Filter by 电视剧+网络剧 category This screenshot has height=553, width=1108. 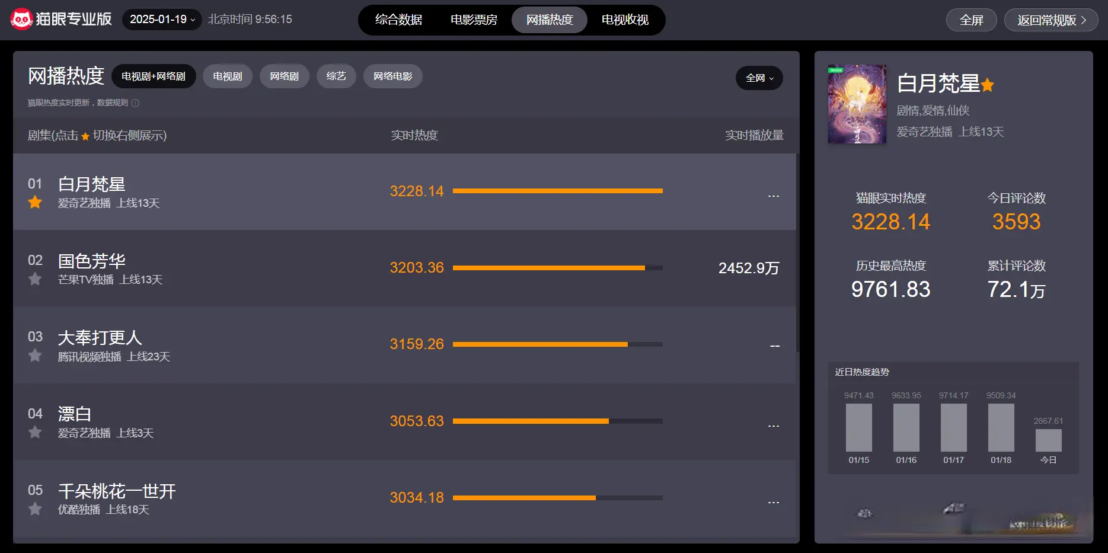154,76
